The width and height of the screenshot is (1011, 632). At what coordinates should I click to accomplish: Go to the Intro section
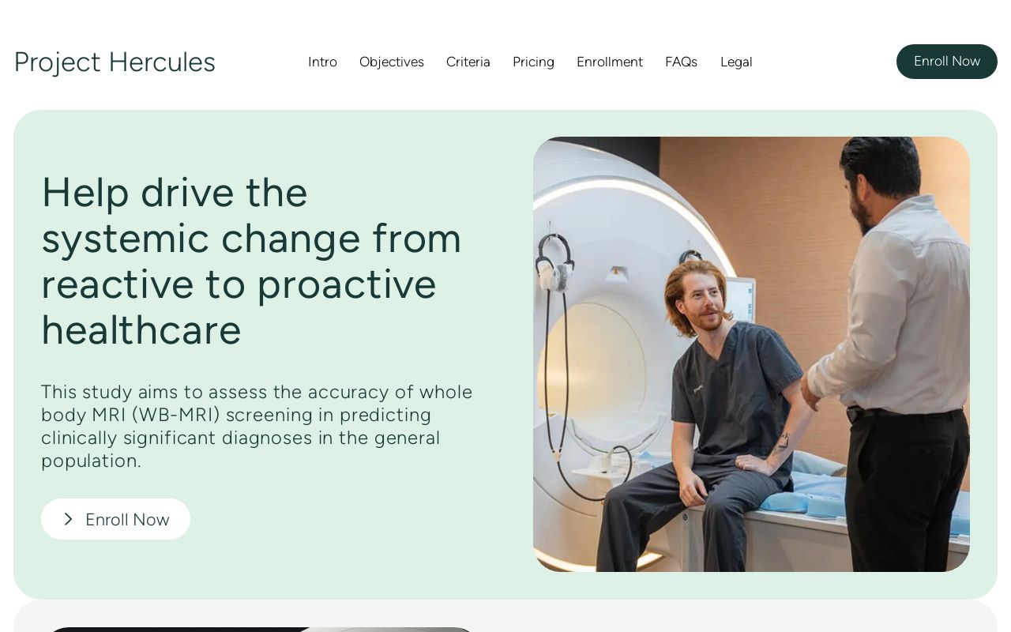click(x=322, y=62)
